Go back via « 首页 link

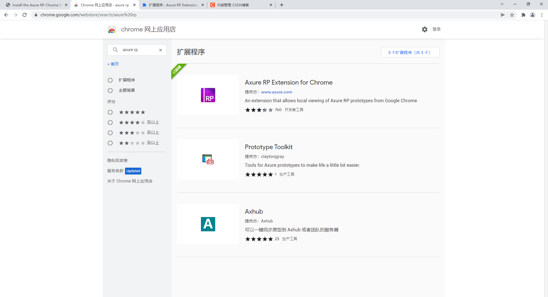(x=113, y=64)
